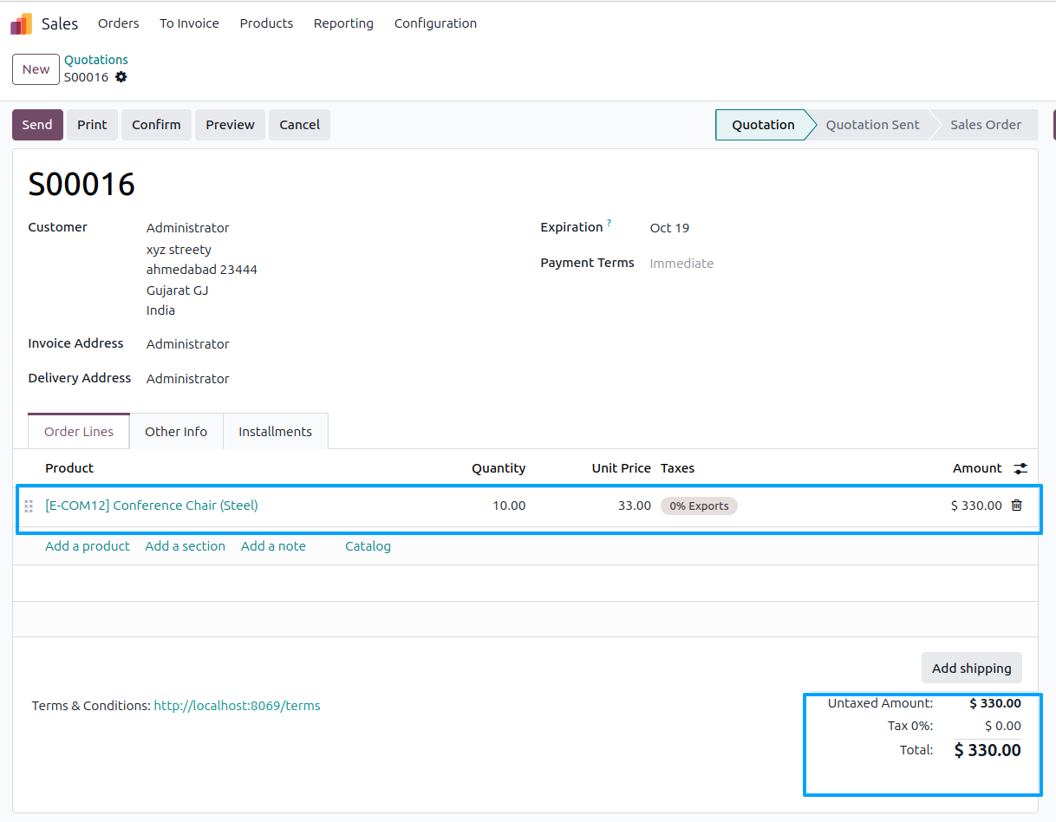Delete the Conference Chair order line
Screen dimensions: 1056x822
(1017, 505)
